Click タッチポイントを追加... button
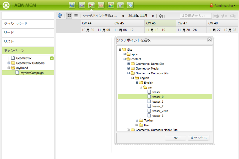The width and height of the screenshot is (239, 159). pos(100,16)
